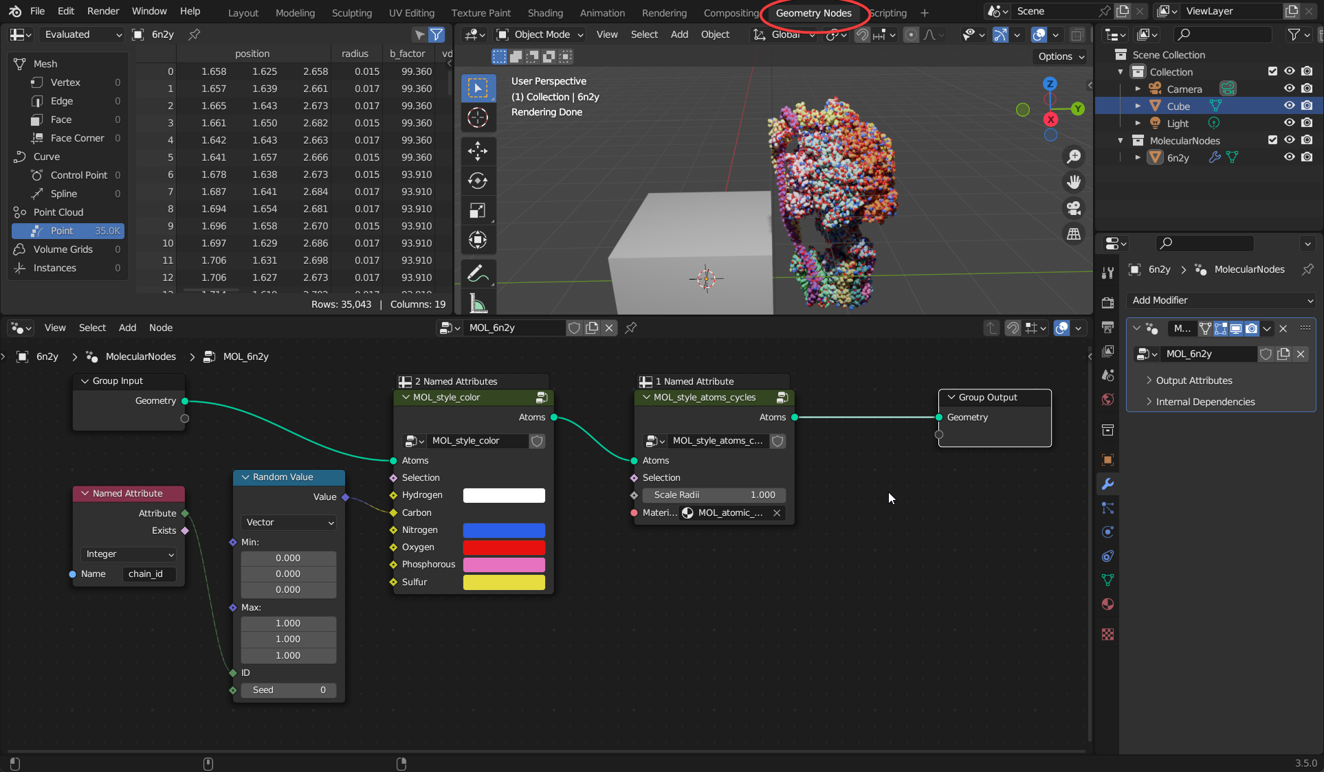Click the Annotate pencil tool
This screenshot has height=772, width=1324.
(x=478, y=273)
